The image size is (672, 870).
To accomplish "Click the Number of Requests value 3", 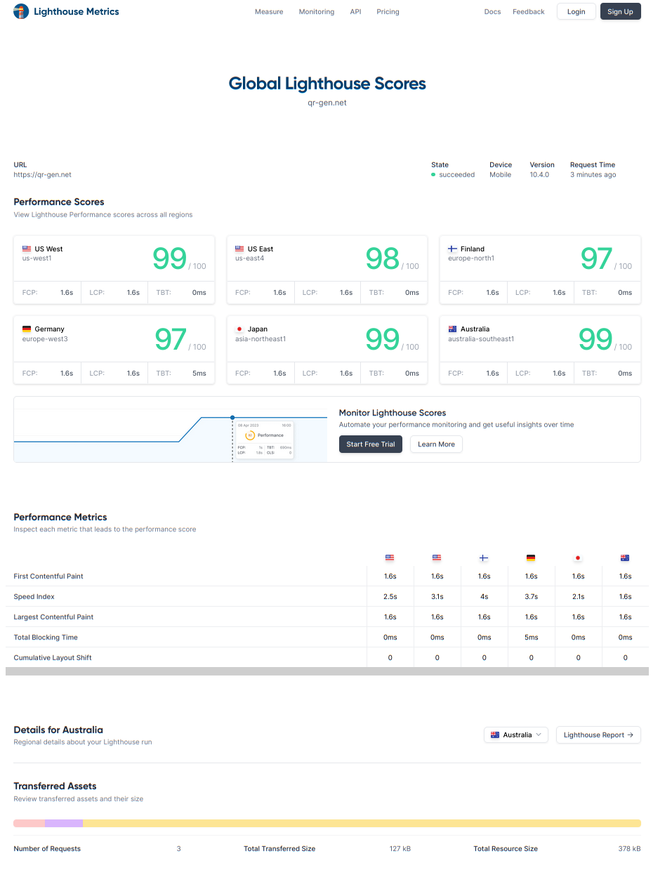I will point(179,849).
